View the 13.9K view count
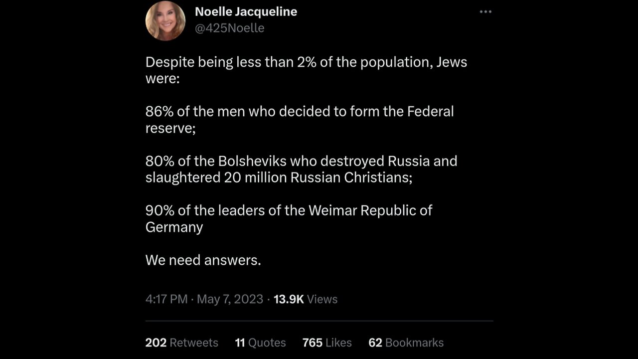The image size is (638, 359). point(289,299)
